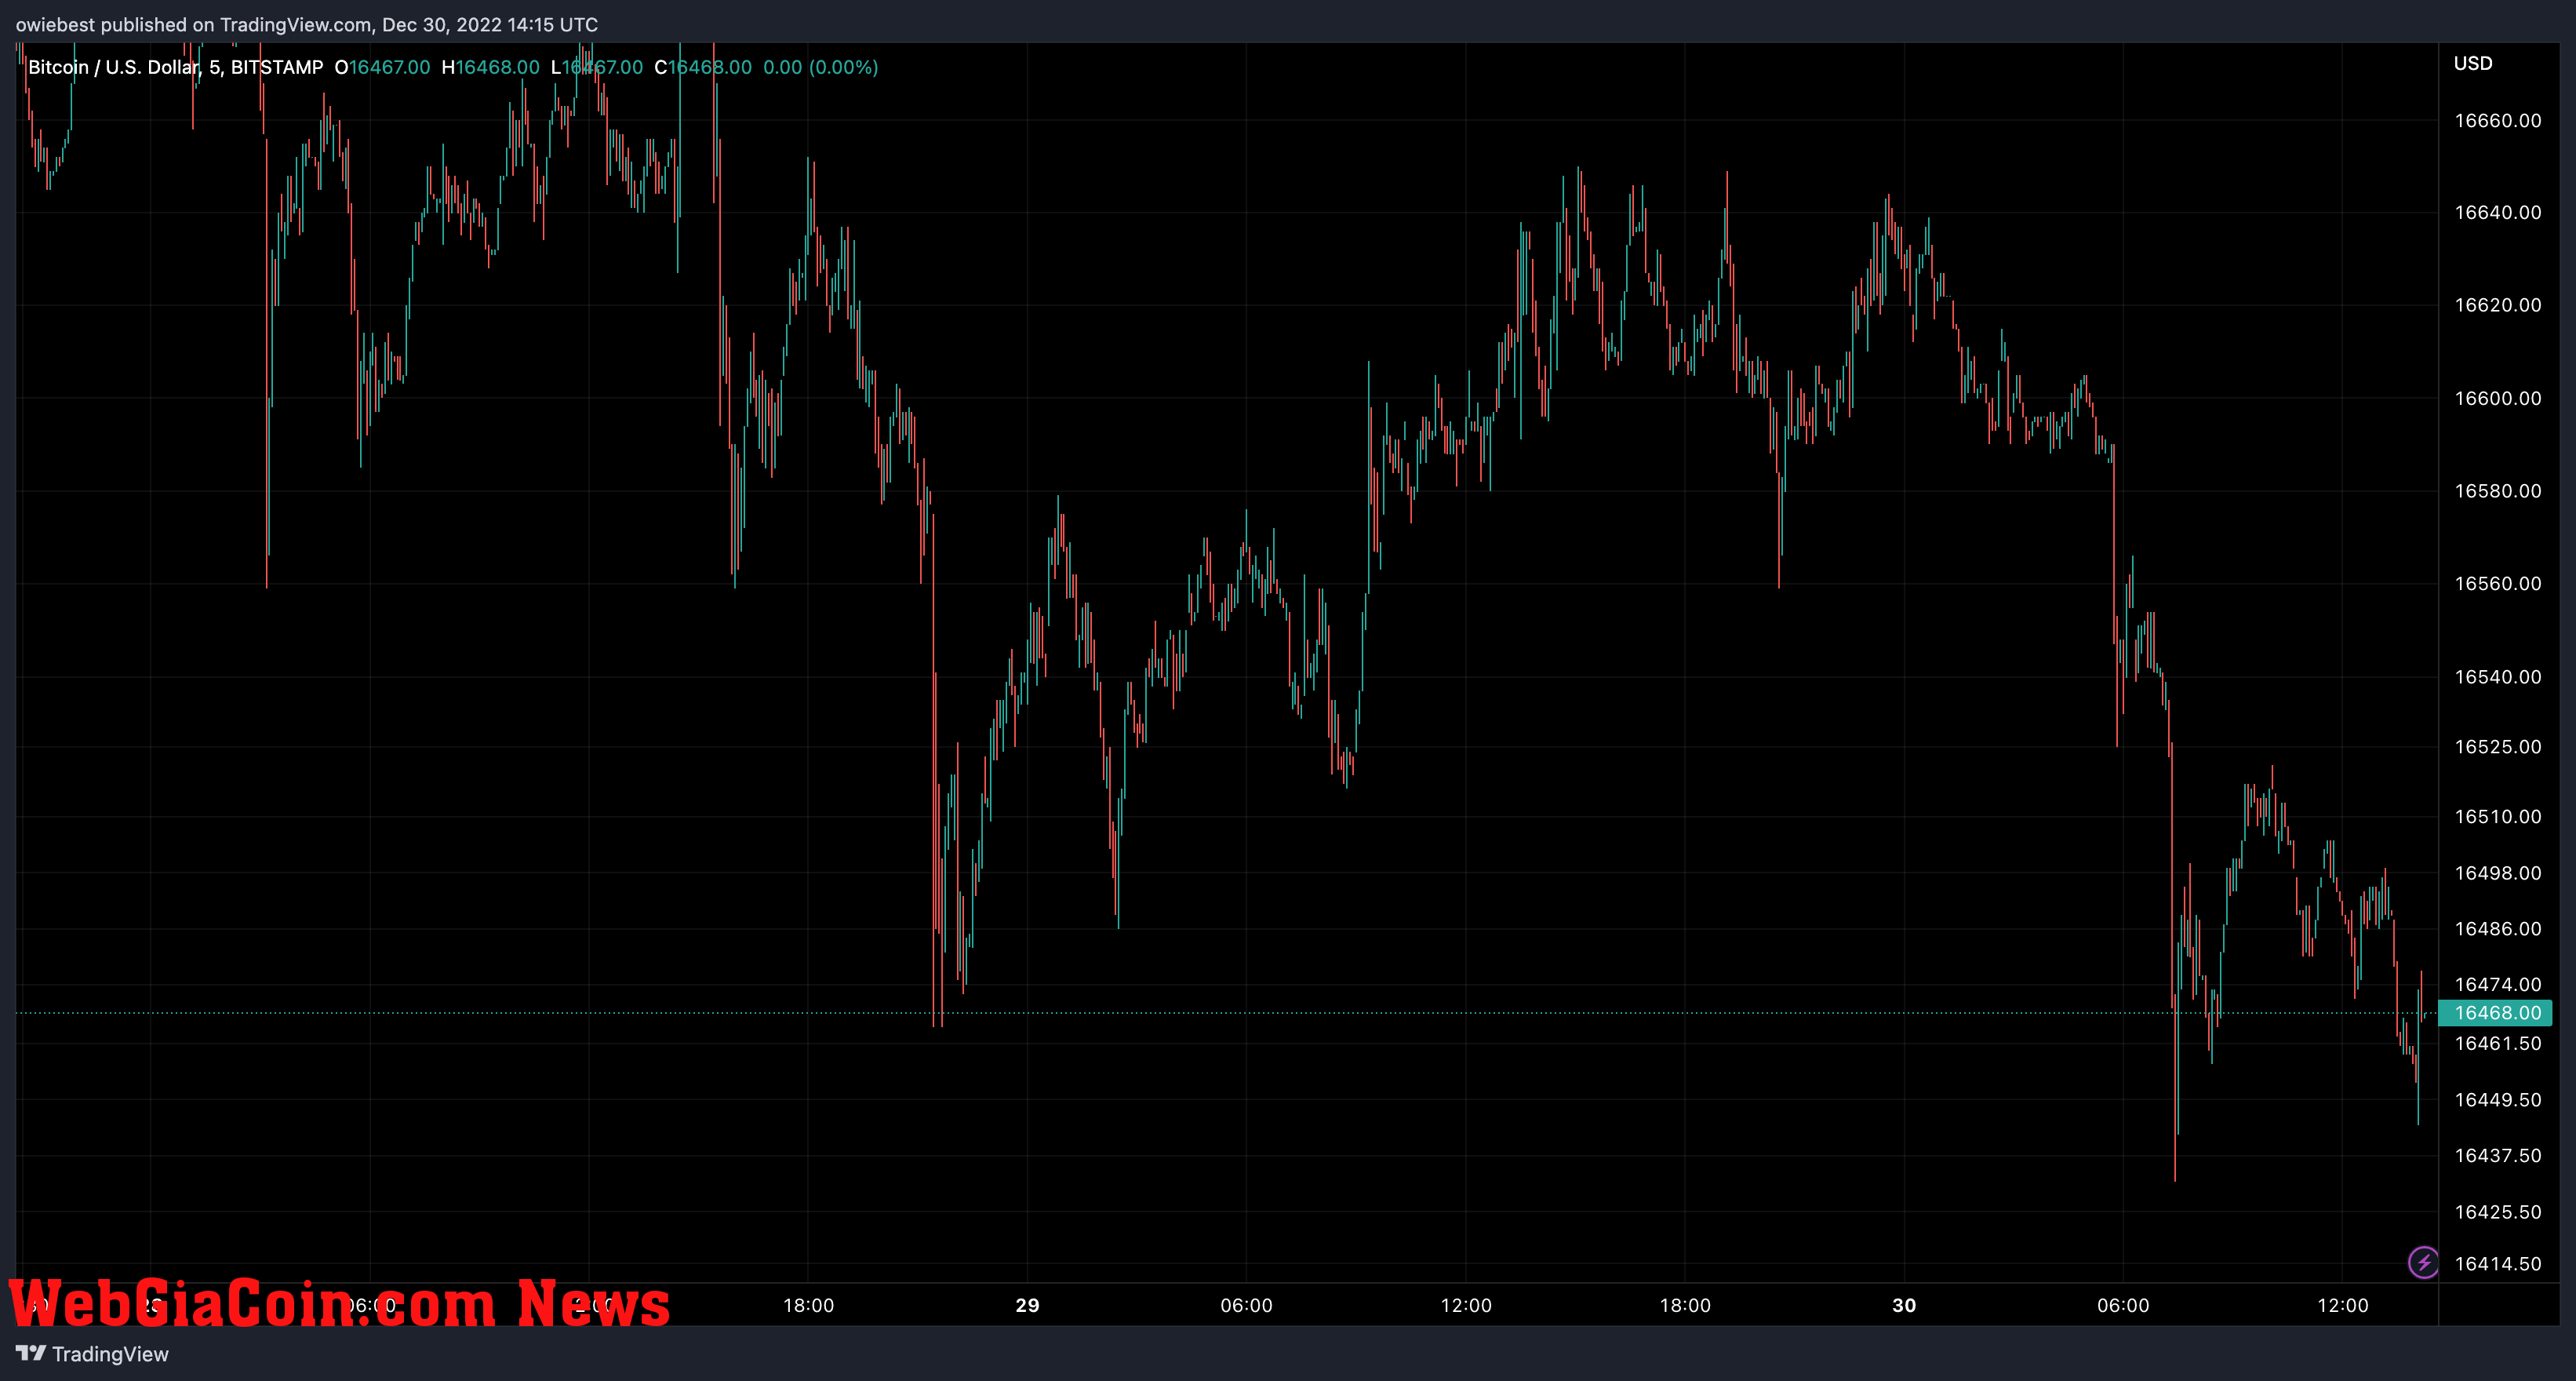The image size is (2576, 1381).
Task: Click the date label 29 on time axis
Action: tap(1027, 1305)
